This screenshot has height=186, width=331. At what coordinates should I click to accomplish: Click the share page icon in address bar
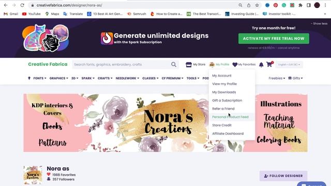tap(249, 5)
